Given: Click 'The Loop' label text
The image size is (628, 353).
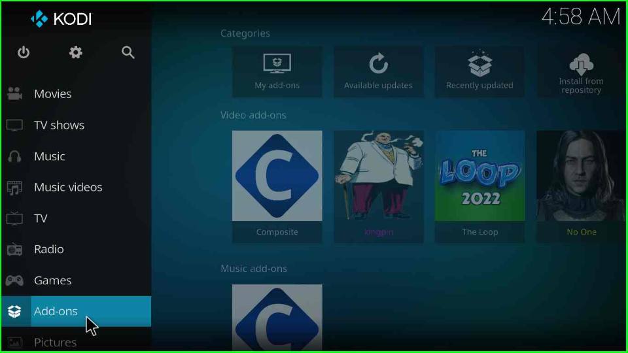Looking at the screenshot, I should (x=480, y=232).
